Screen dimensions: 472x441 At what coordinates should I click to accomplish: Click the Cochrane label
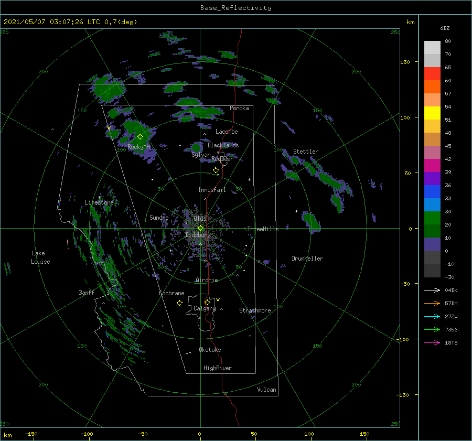[x=171, y=293]
